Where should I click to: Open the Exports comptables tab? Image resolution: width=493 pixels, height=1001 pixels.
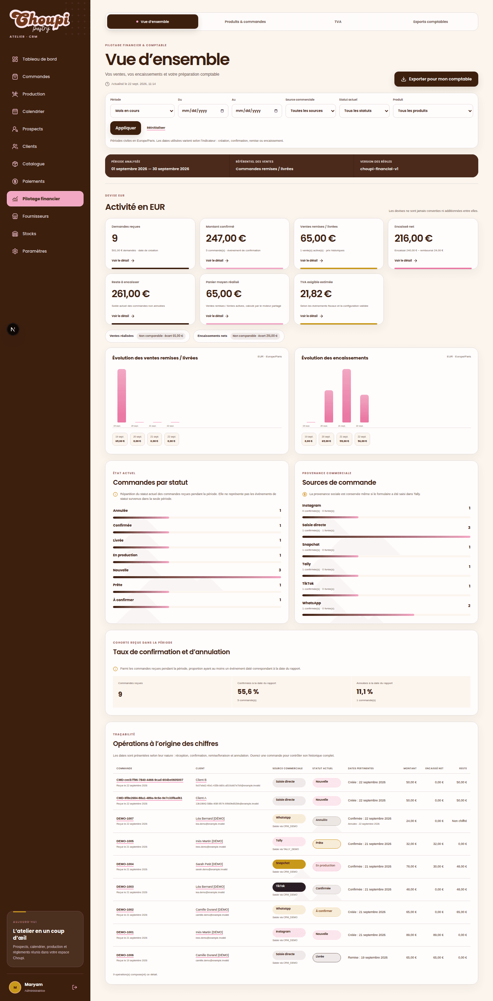pyautogui.click(x=430, y=22)
